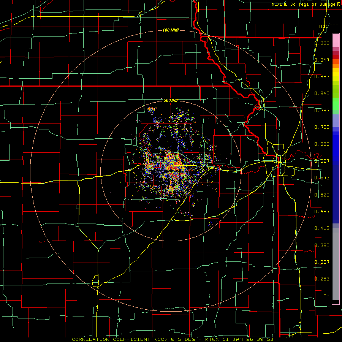Click the 100 NMI range ring label
Screen dimensions: 342x342
click(171, 30)
